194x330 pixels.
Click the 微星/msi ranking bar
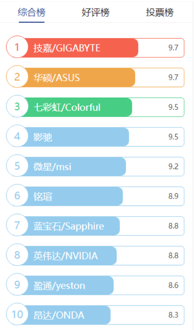tap(95, 167)
